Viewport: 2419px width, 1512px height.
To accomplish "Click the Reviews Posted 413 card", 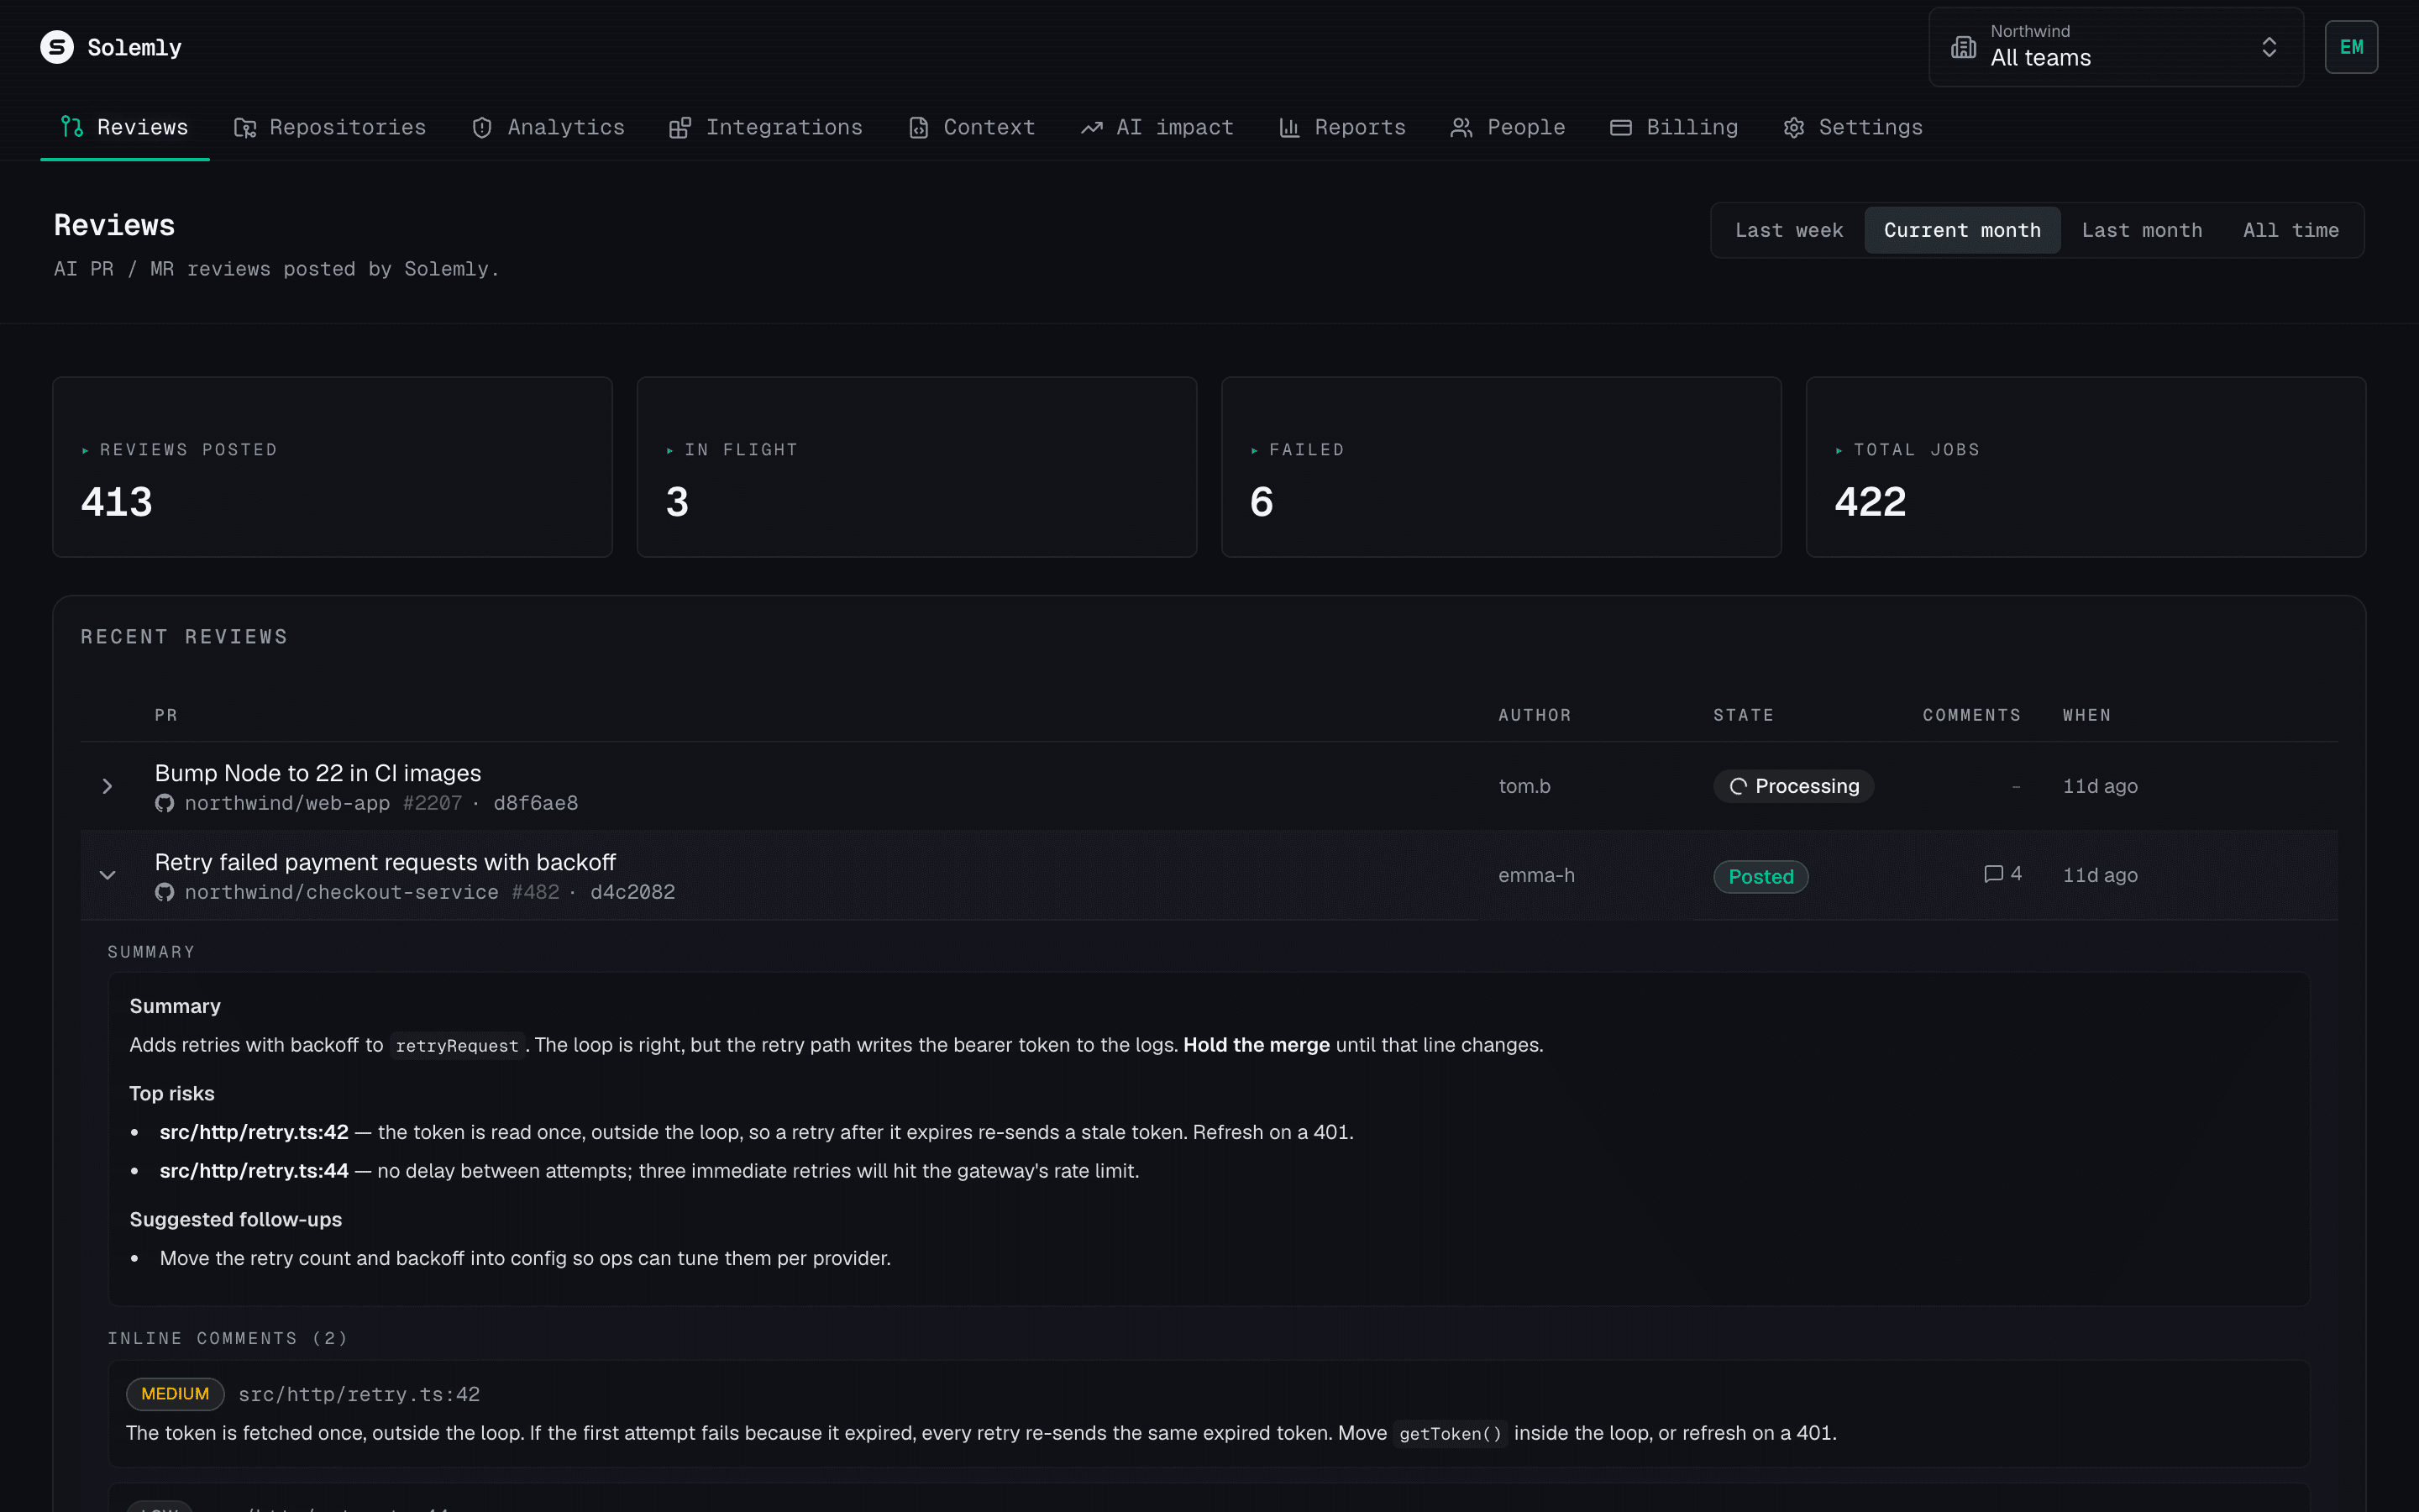I will (332, 467).
